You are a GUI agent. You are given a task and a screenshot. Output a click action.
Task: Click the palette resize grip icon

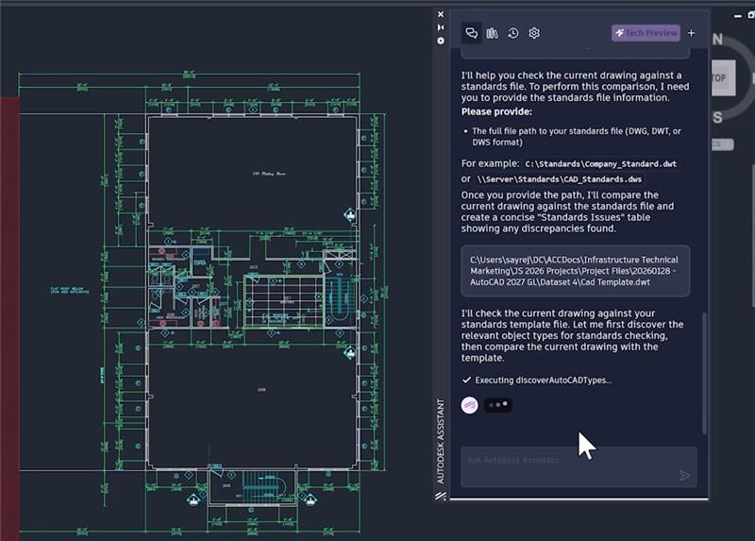[441, 496]
